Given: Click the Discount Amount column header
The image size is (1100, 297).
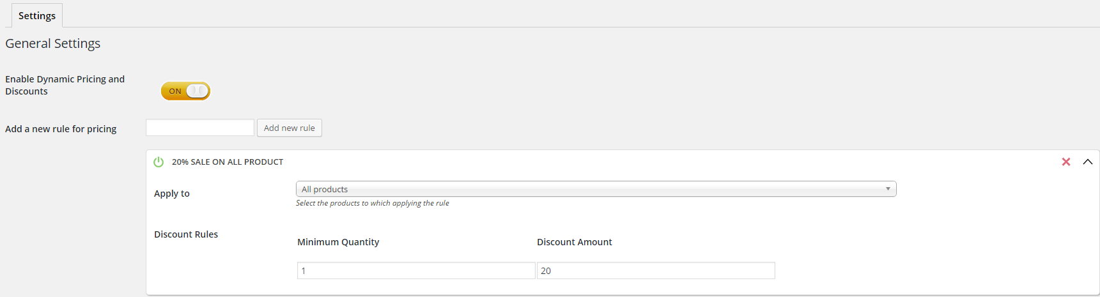Looking at the screenshot, I should pos(575,242).
